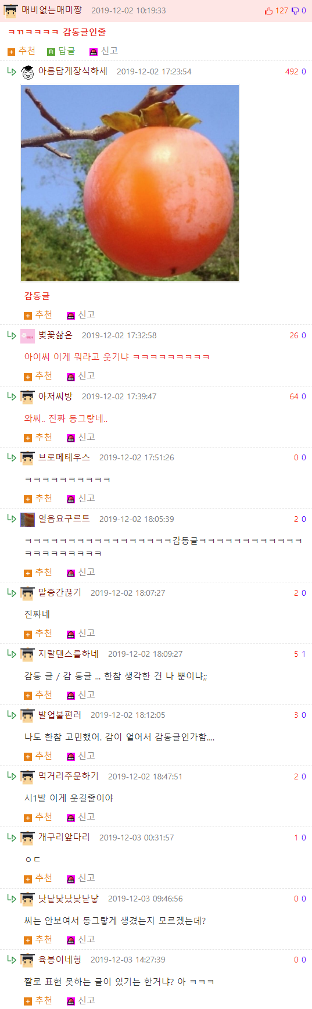Open the persimmon photo
Screen dimensions: 312x1009
pos(130,183)
